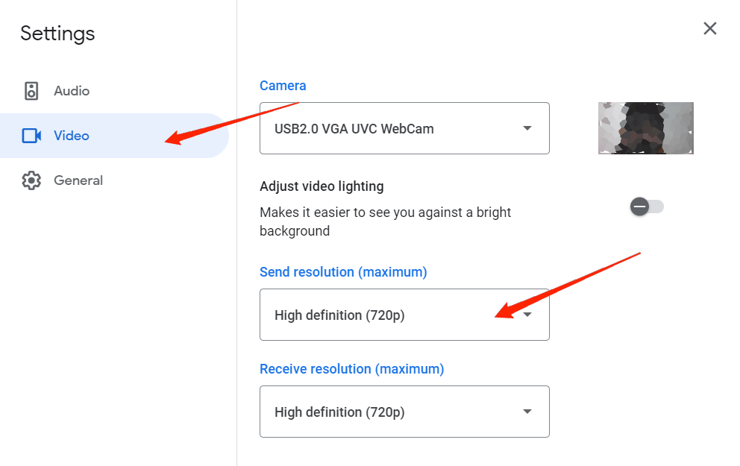Click Receive resolution High definition (720p) text
Screen dimensions: 740x466
(339, 412)
